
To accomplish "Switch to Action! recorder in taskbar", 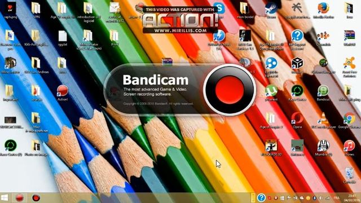I will tap(20, 198).
